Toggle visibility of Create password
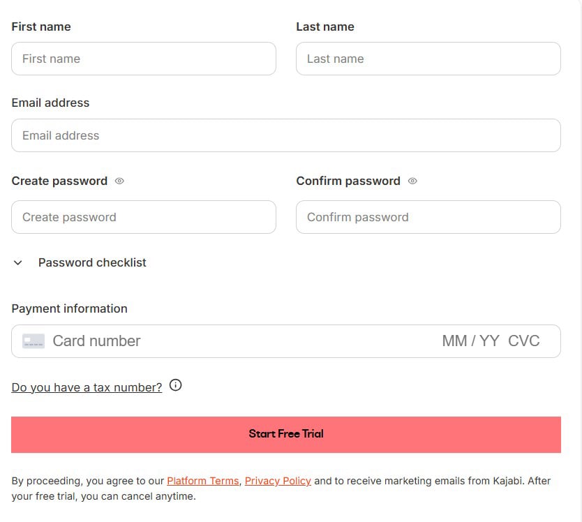Image resolution: width=582 pixels, height=522 pixels. [x=119, y=181]
